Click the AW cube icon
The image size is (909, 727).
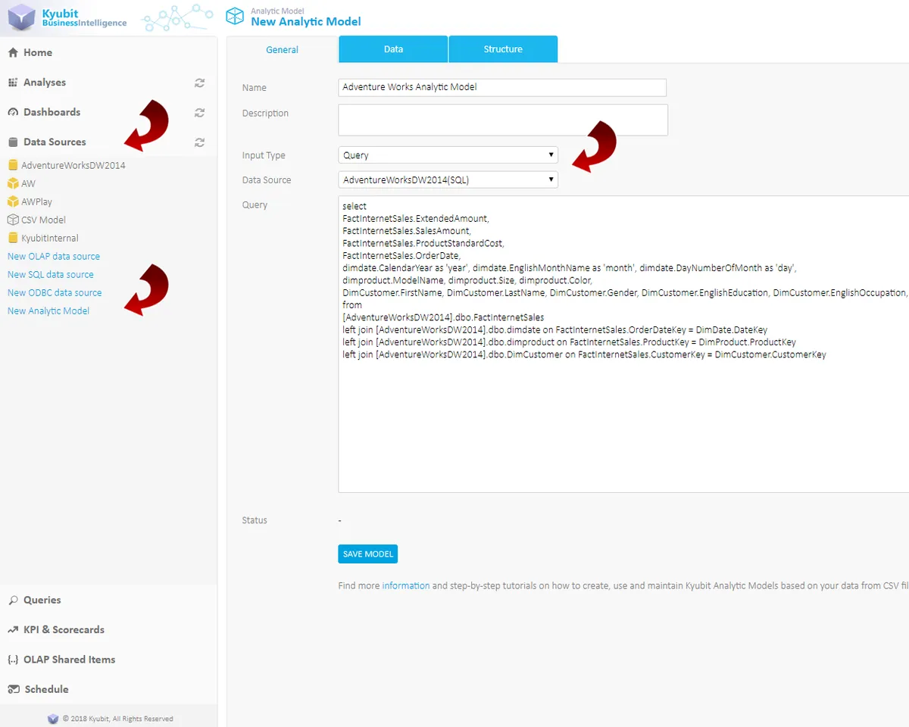coord(13,183)
